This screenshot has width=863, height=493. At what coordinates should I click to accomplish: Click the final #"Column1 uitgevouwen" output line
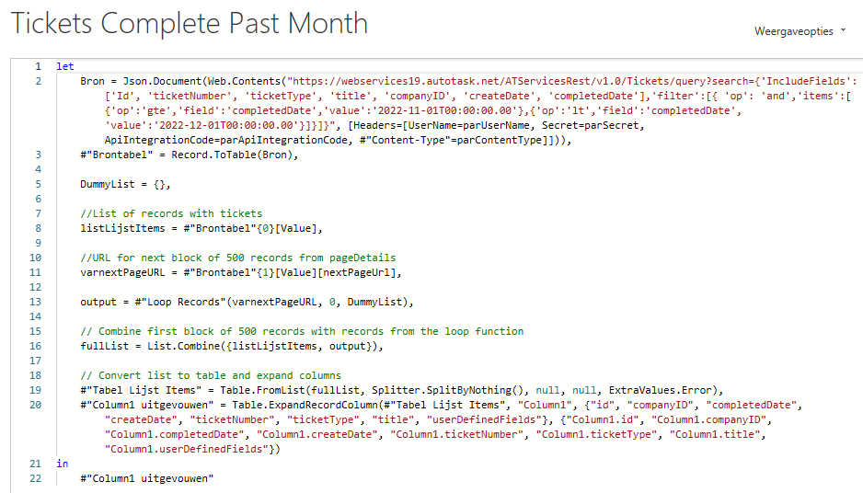[146, 478]
